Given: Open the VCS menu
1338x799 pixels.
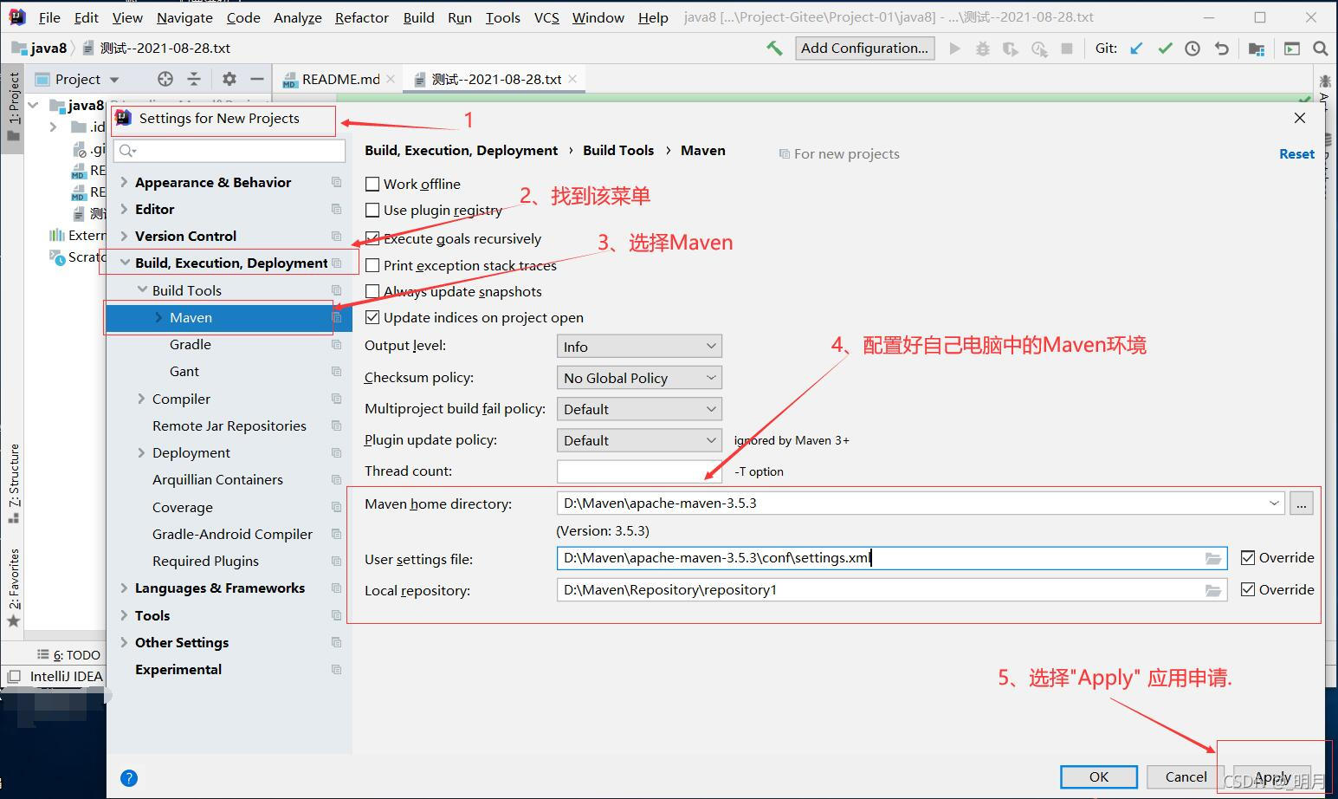Looking at the screenshot, I should click(x=546, y=17).
